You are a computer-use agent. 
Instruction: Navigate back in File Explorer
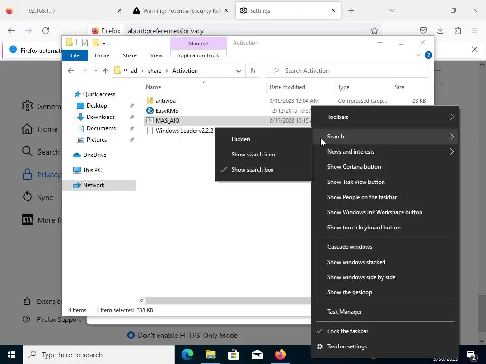71,71
